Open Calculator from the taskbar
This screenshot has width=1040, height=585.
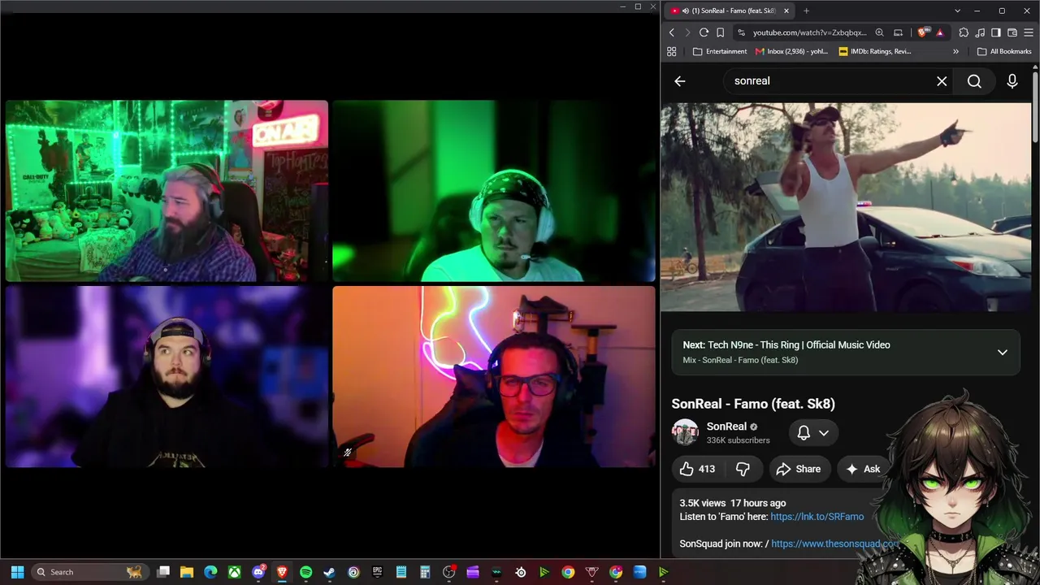425,572
